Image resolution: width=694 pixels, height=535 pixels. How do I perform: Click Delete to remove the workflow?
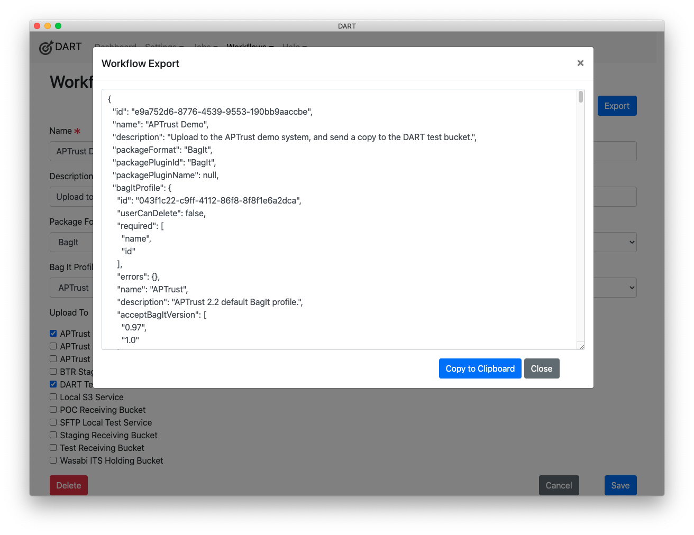pyautogui.click(x=68, y=485)
